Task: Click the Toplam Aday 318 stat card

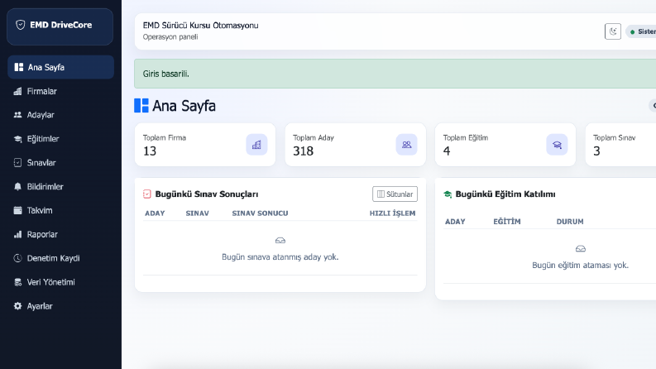Action: pyautogui.click(x=355, y=145)
